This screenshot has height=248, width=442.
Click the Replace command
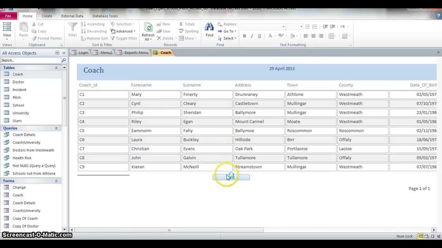coord(227,24)
